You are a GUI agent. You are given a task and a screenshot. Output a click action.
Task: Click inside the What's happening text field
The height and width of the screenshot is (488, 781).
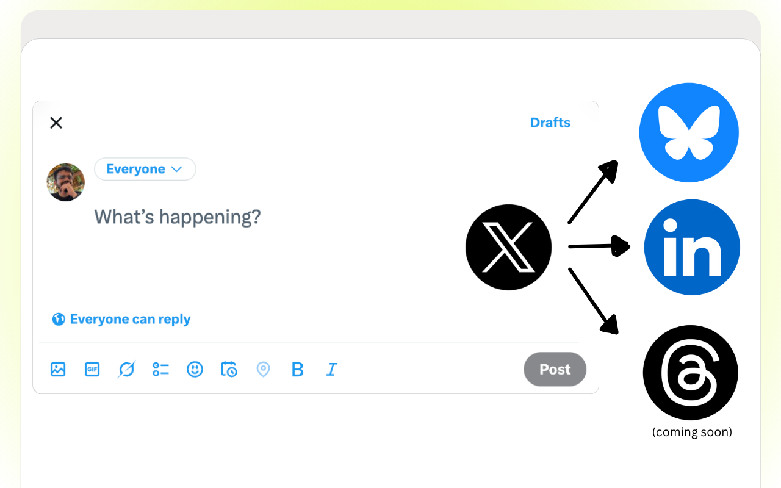178,217
